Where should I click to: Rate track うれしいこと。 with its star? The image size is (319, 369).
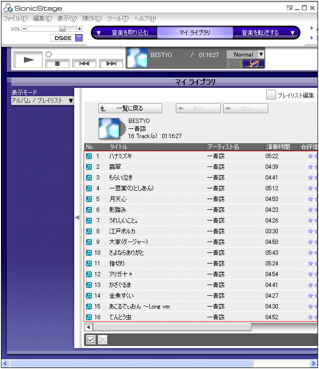[311, 221]
